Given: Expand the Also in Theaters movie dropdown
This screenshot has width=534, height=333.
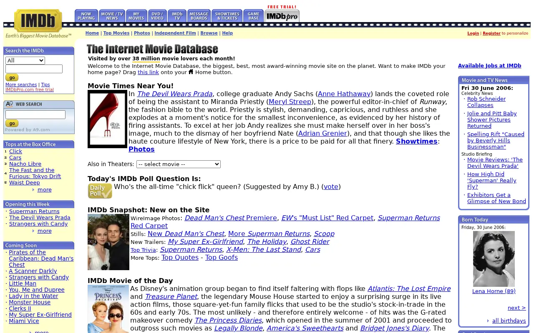Looking at the screenshot, I should [179, 164].
